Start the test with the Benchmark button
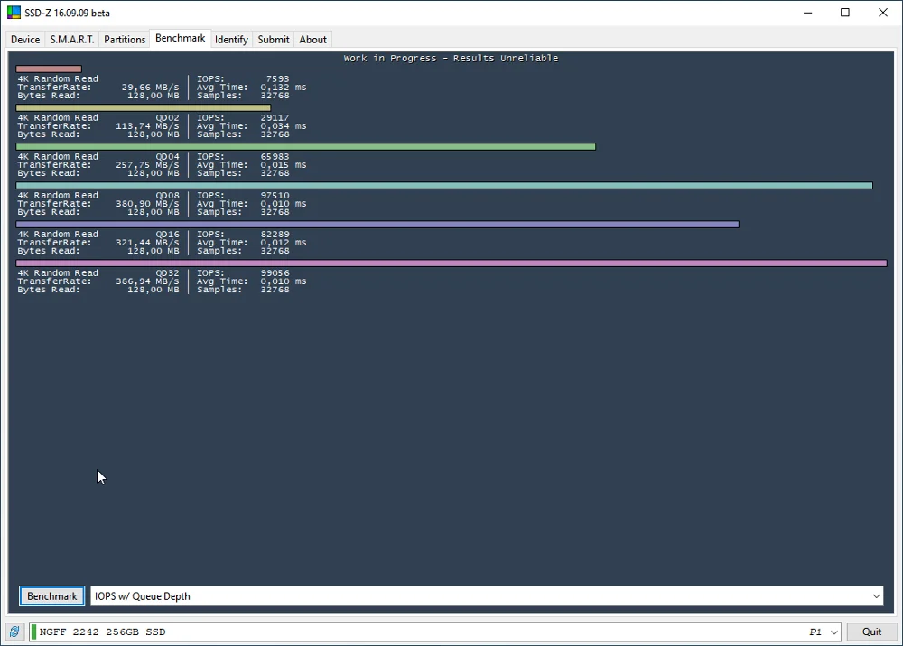This screenshot has height=646, width=903. click(51, 596)
